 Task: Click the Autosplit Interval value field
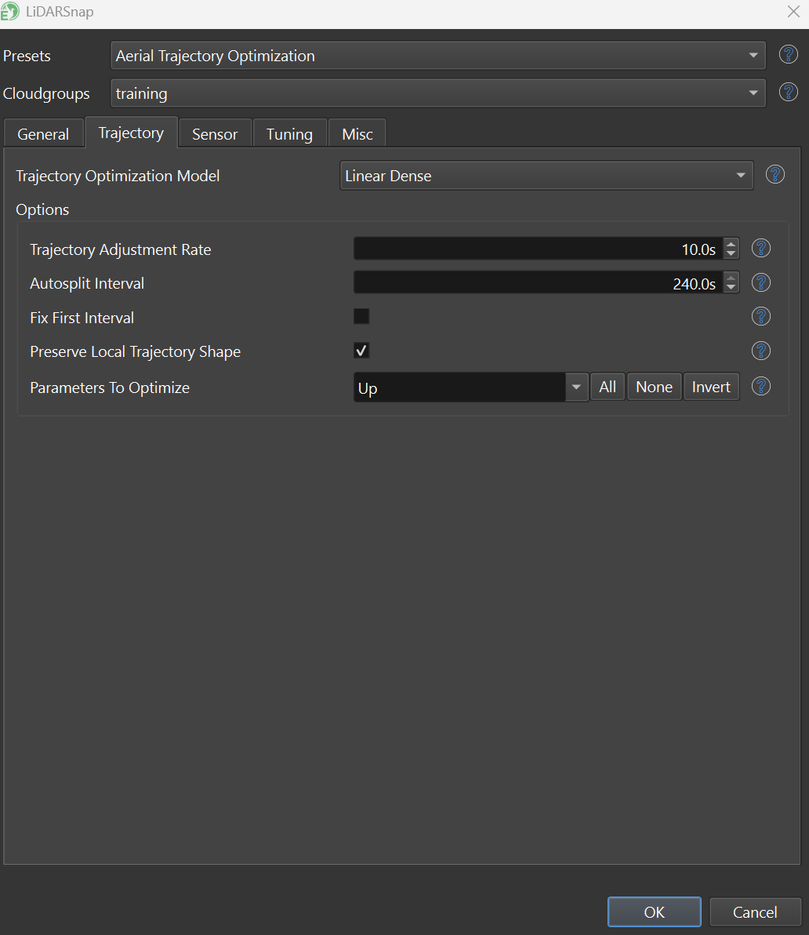(x=537, y=283)
